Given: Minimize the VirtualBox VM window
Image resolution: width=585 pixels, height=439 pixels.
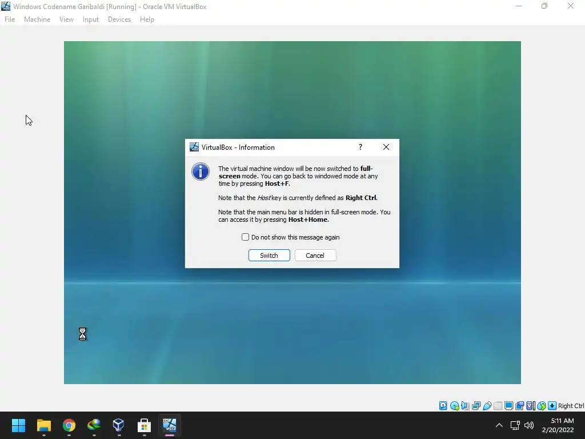Looking at the screenshot, I should 519,6.
